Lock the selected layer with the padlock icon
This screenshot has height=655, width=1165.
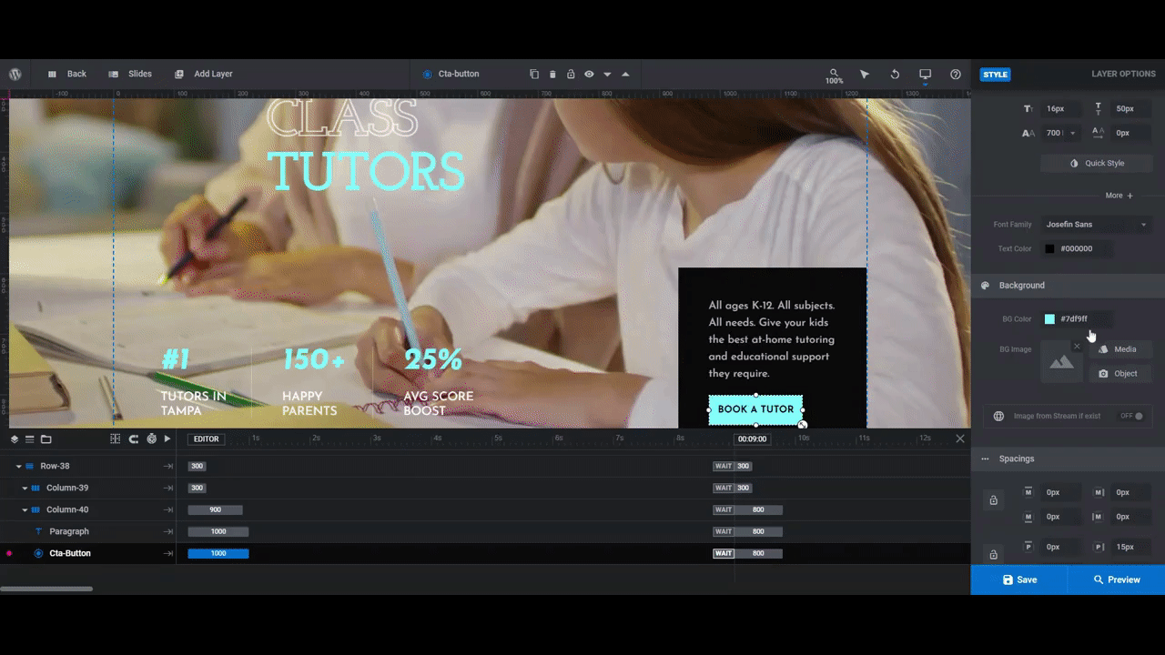click(571, 74)
